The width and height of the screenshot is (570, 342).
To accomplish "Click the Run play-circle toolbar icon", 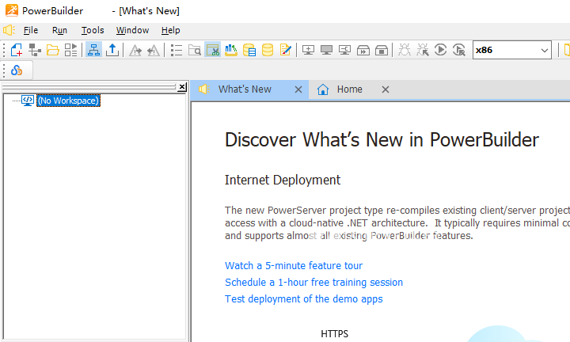I will coord(441,50).
